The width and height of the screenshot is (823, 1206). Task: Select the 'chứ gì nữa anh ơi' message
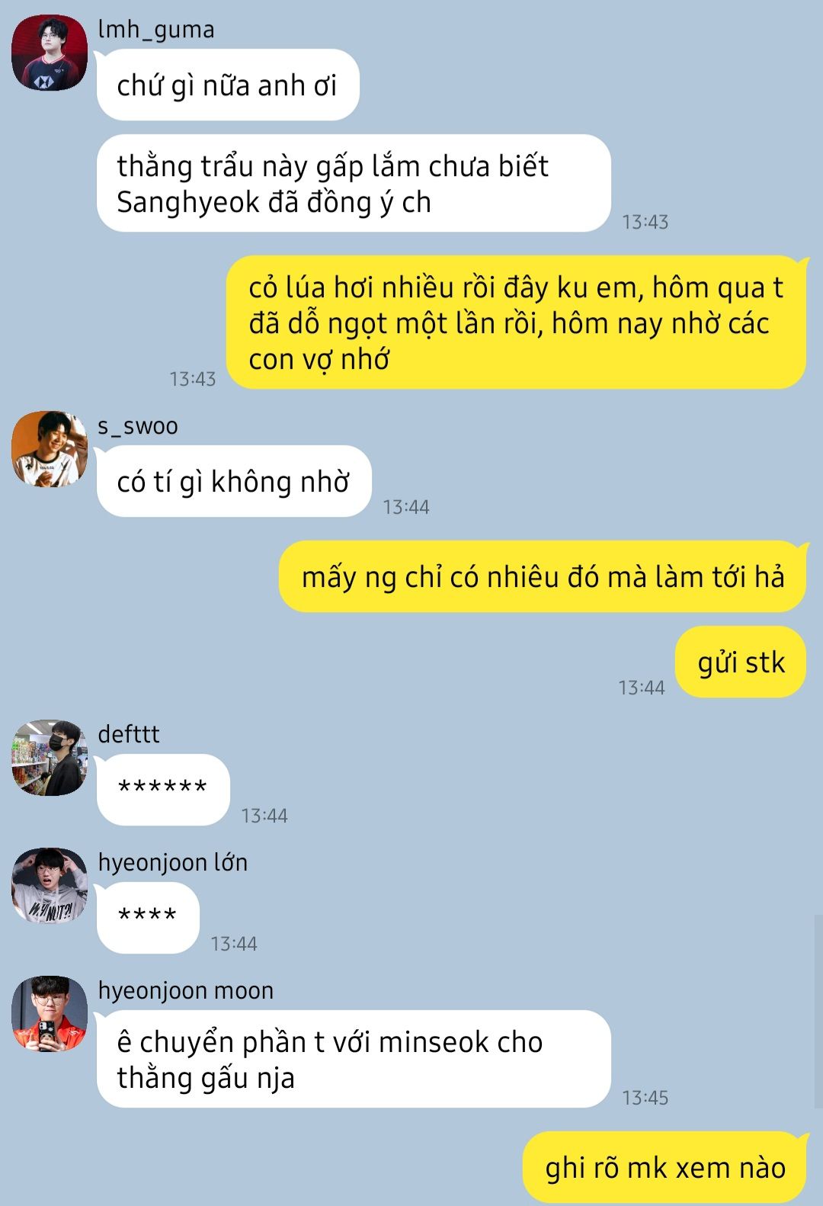click(228, 85)
